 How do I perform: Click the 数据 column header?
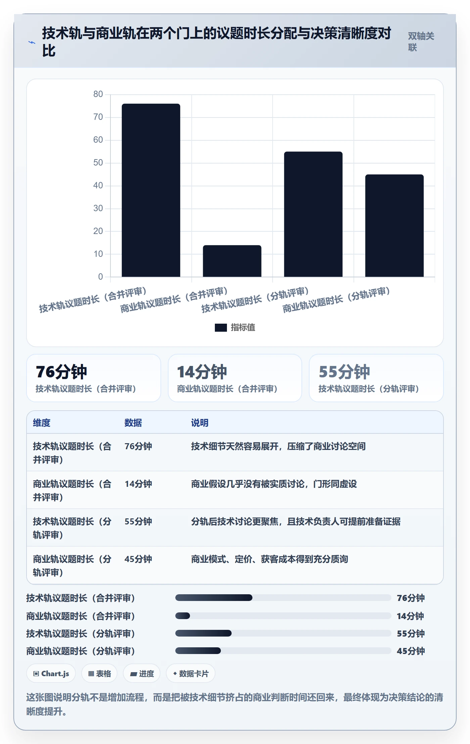coord(133,423)
